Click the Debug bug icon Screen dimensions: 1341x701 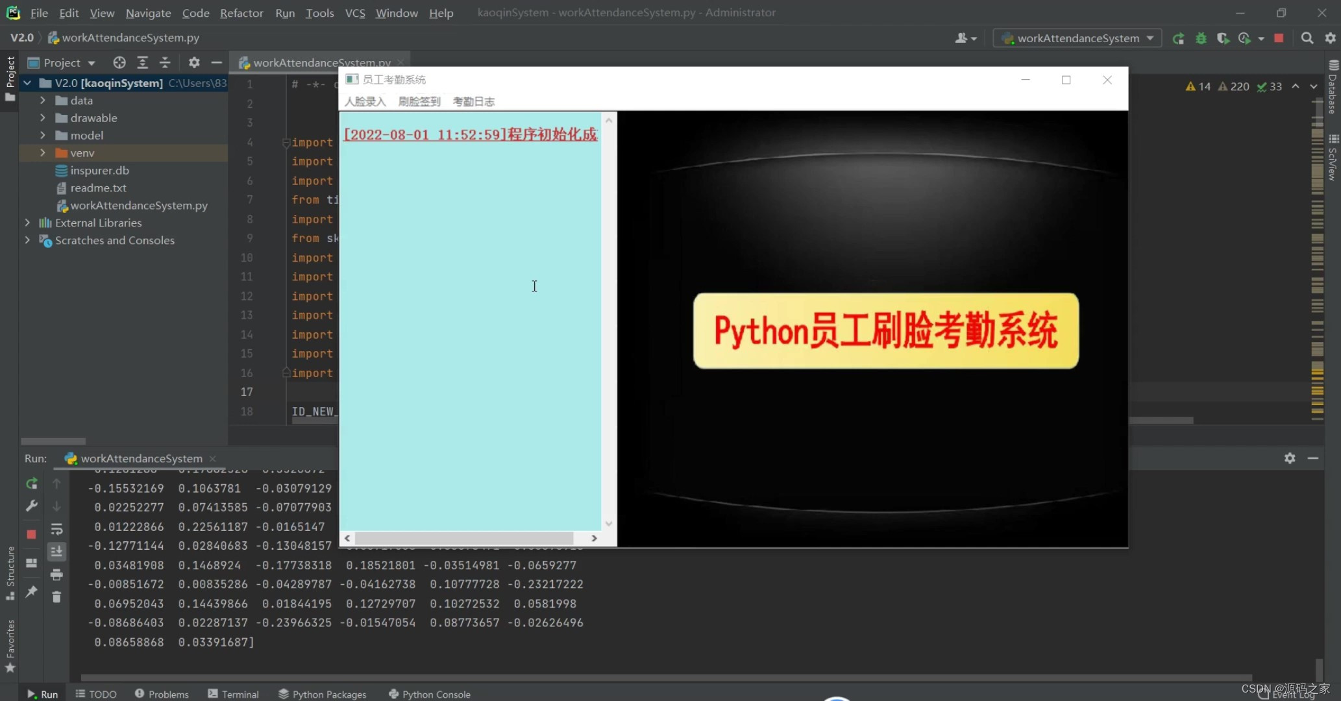tap(1201, 38)
